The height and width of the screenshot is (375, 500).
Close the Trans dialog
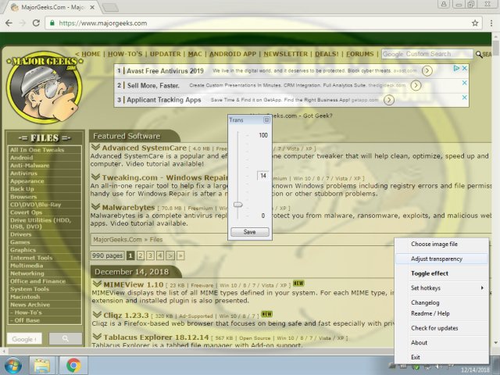point(266,120)
